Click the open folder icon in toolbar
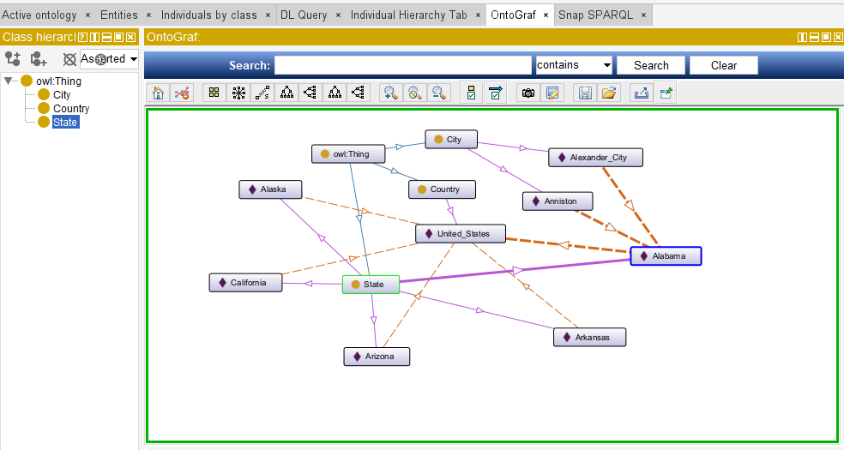 pos(609,93)
